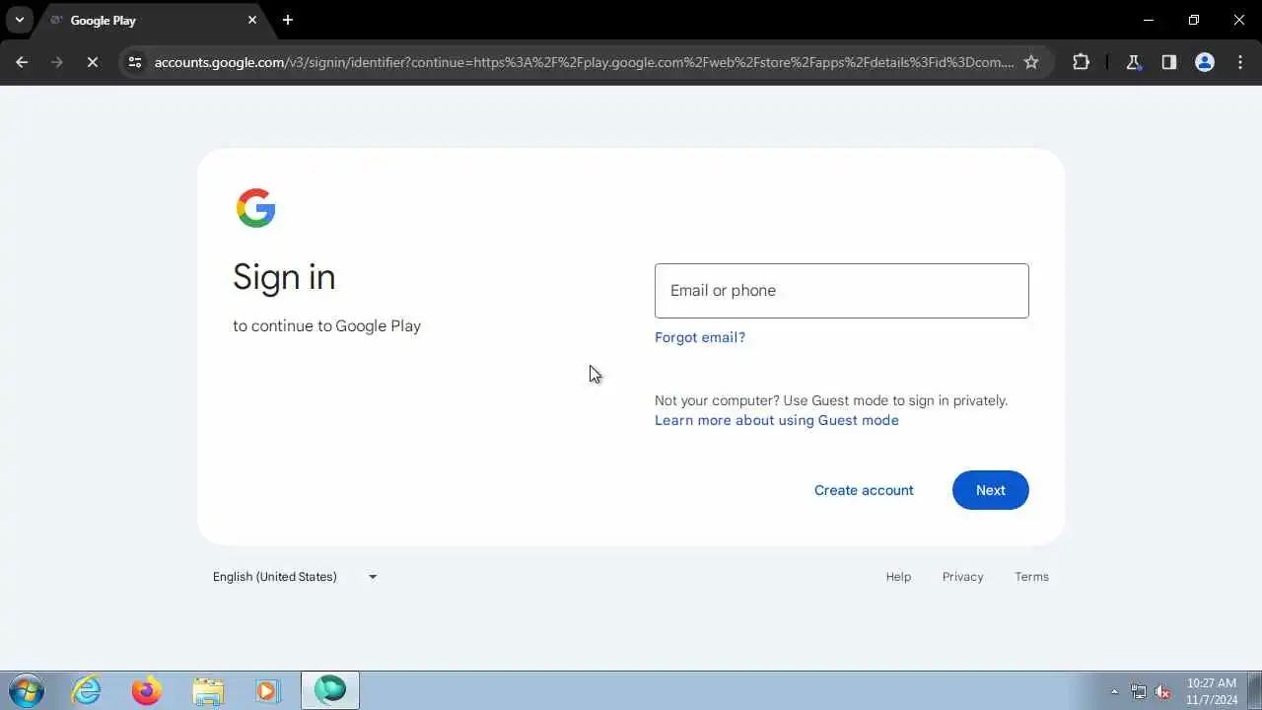Open Chrome Labs flask icon
The height and width of the screenshot is (710, 1262).
tap(1134, 62)
